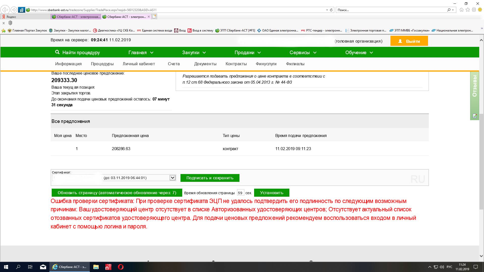
Task: Expand the Сервисы menu
Action: coord(303,52)
